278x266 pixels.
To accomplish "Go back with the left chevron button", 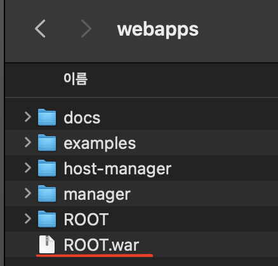I will [40, 29].
